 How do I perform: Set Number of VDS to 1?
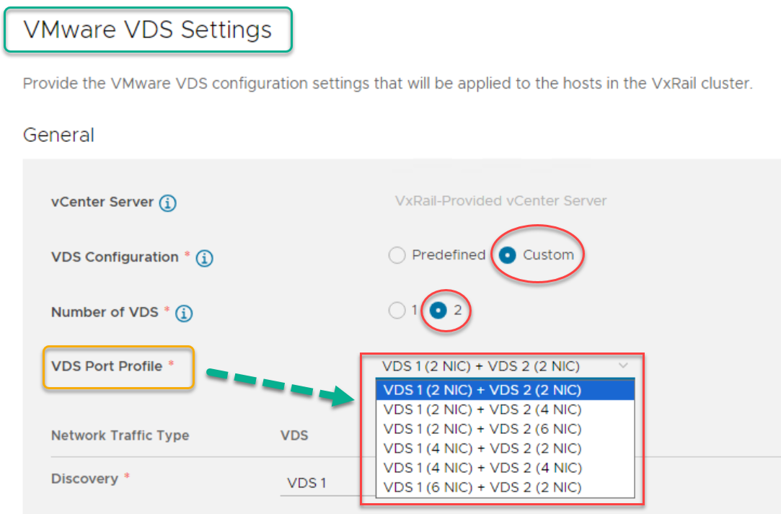[397, 311]
